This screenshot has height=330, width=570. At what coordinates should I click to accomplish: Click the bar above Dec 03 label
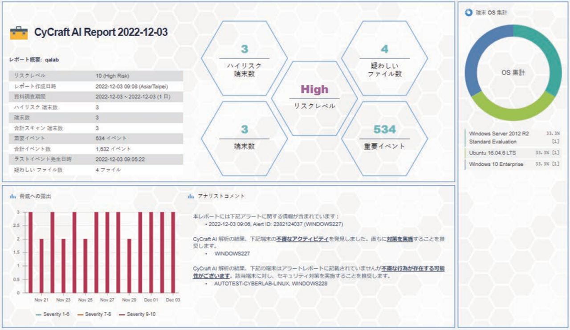click(x=172, y=253)
